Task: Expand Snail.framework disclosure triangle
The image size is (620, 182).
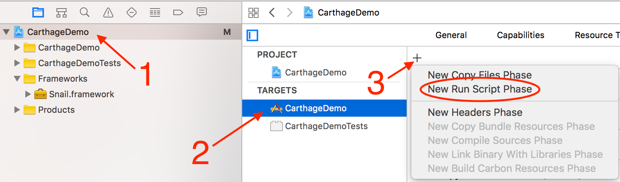Action: (x=28, y=94)
